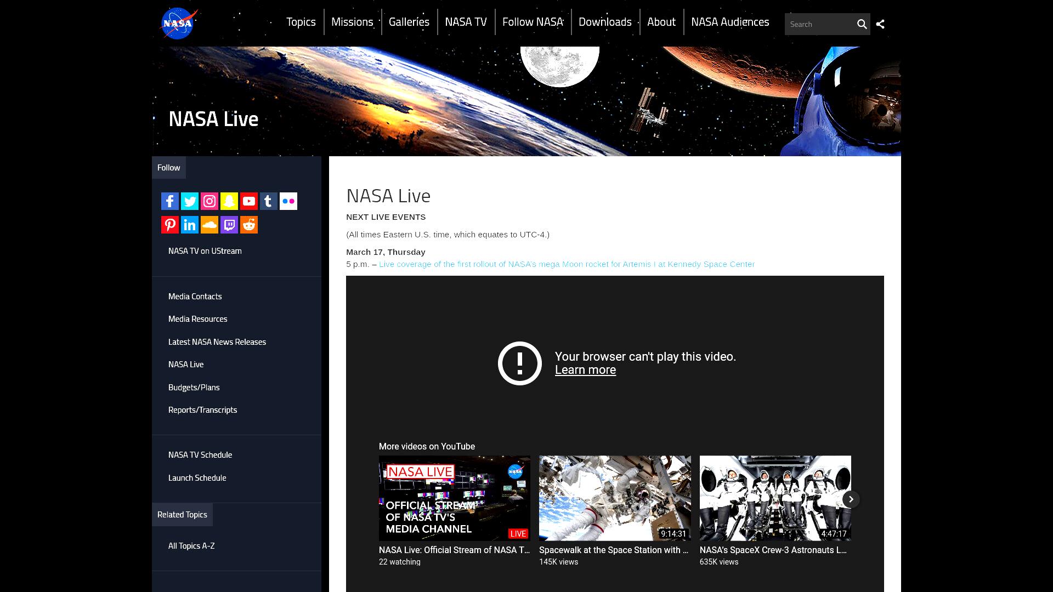This screenshot has height=592, width=1053.
Task: Open NASA's YouTube icon
Action: click(249, 201)
